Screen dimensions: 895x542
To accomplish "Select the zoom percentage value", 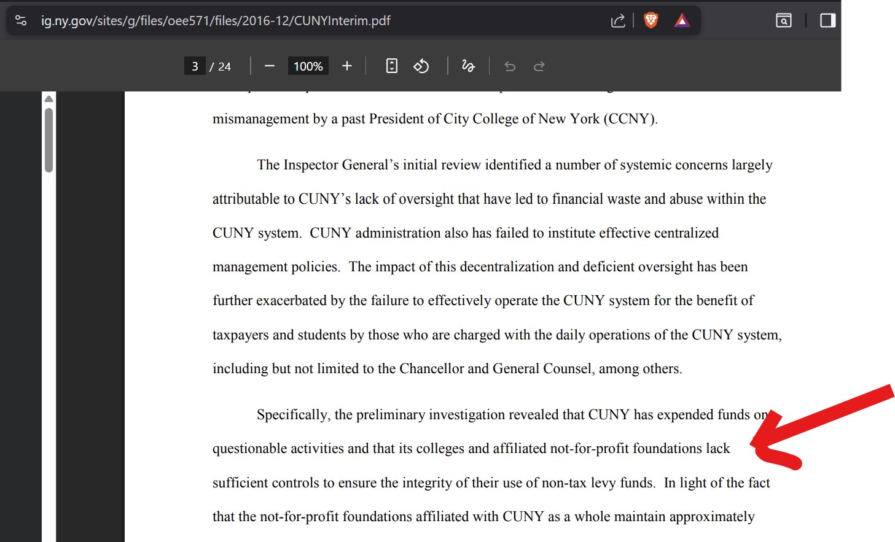I will (308, 66).
